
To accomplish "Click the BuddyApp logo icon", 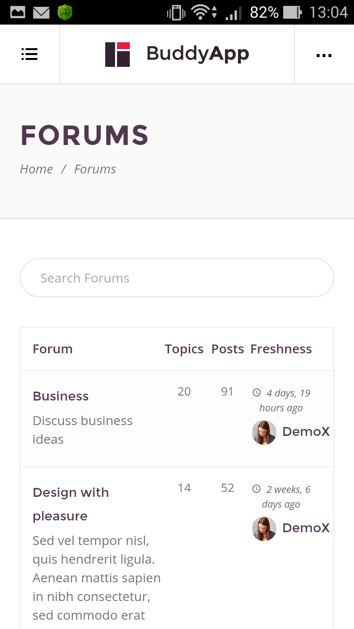I will [118, 54].
